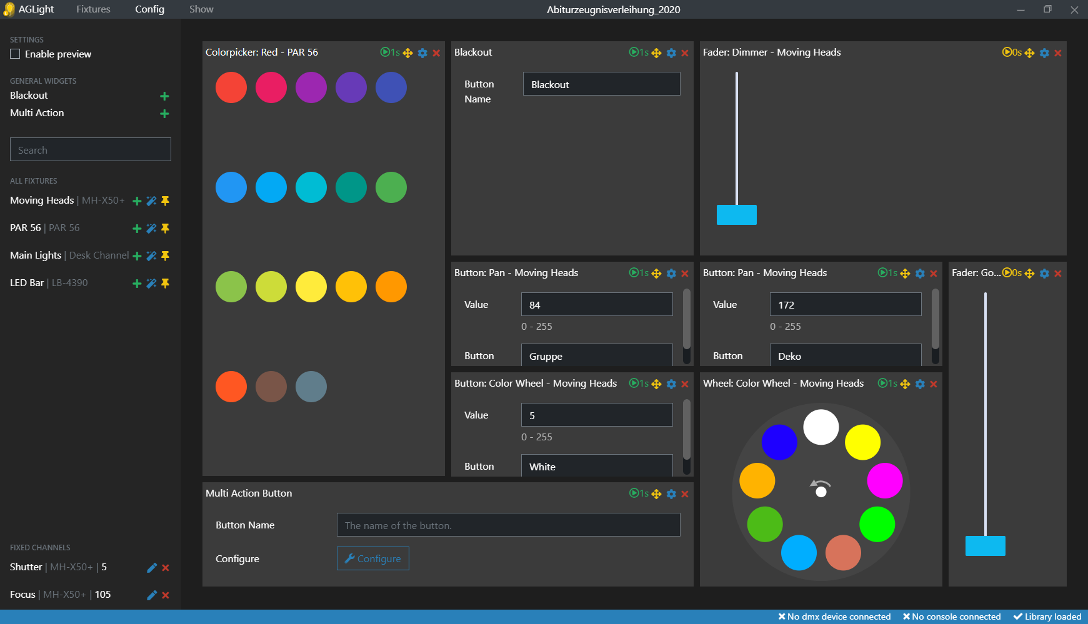Select the LED Bar fixture entry
The image size is (1088, 624).
click(49, 283)
